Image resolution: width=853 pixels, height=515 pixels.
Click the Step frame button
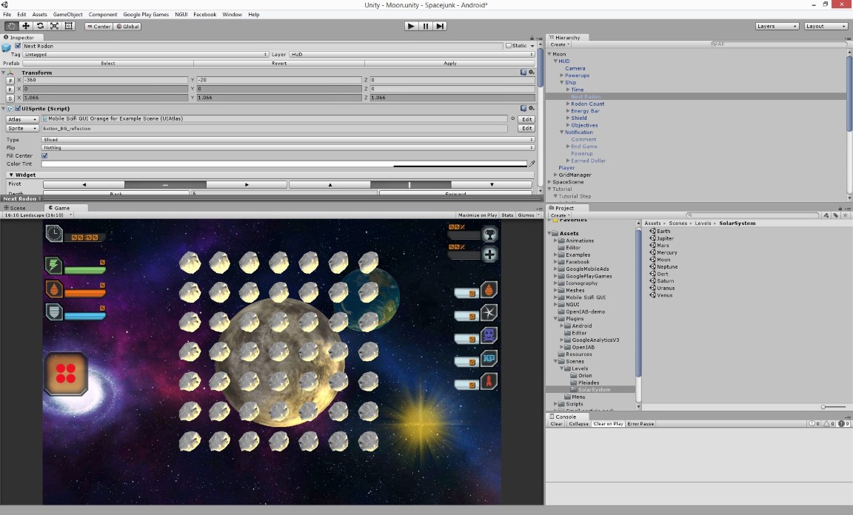click(440, 26)
